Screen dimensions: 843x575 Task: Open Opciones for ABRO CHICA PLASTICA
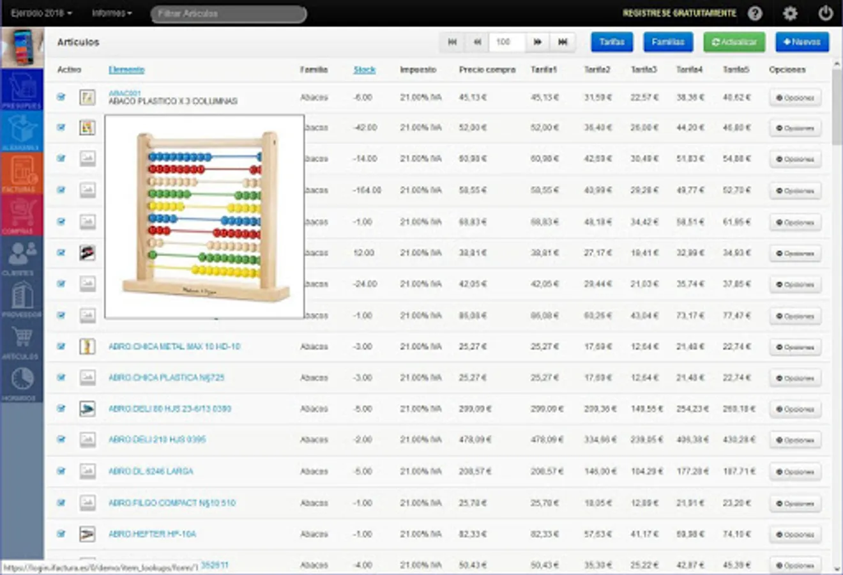coord(795,378)
